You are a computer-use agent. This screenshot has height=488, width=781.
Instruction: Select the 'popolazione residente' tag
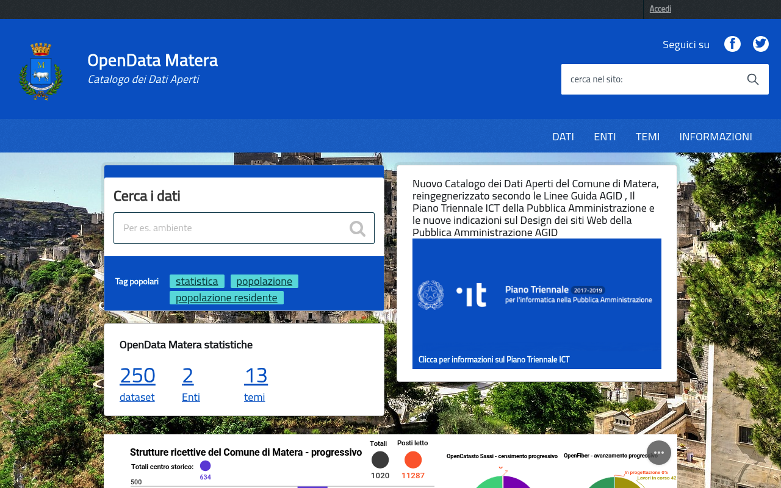(x=226, y=298)
